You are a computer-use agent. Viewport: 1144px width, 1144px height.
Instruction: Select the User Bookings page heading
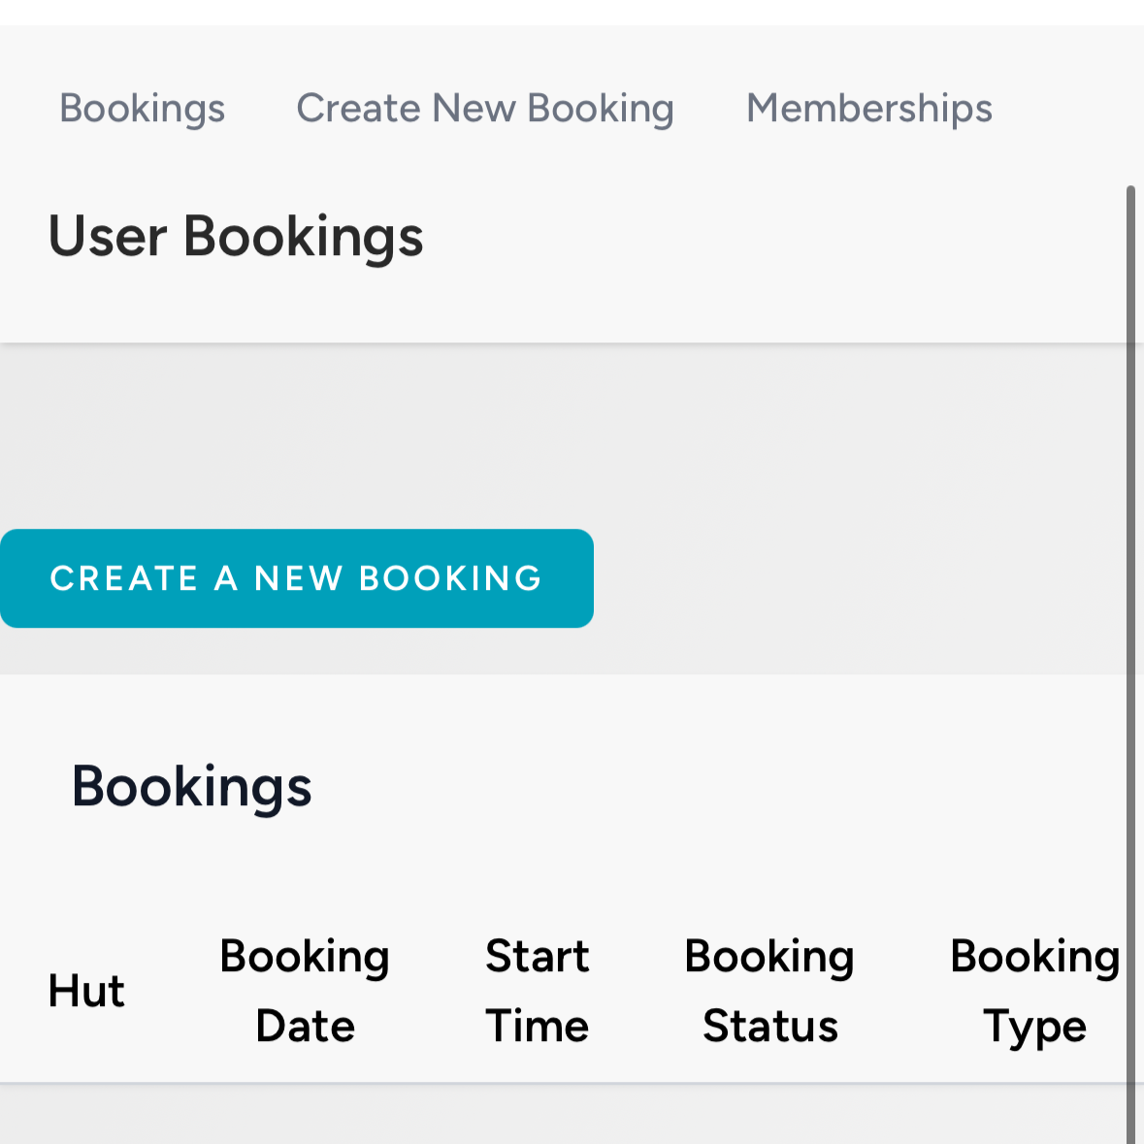tap(236, 237)
